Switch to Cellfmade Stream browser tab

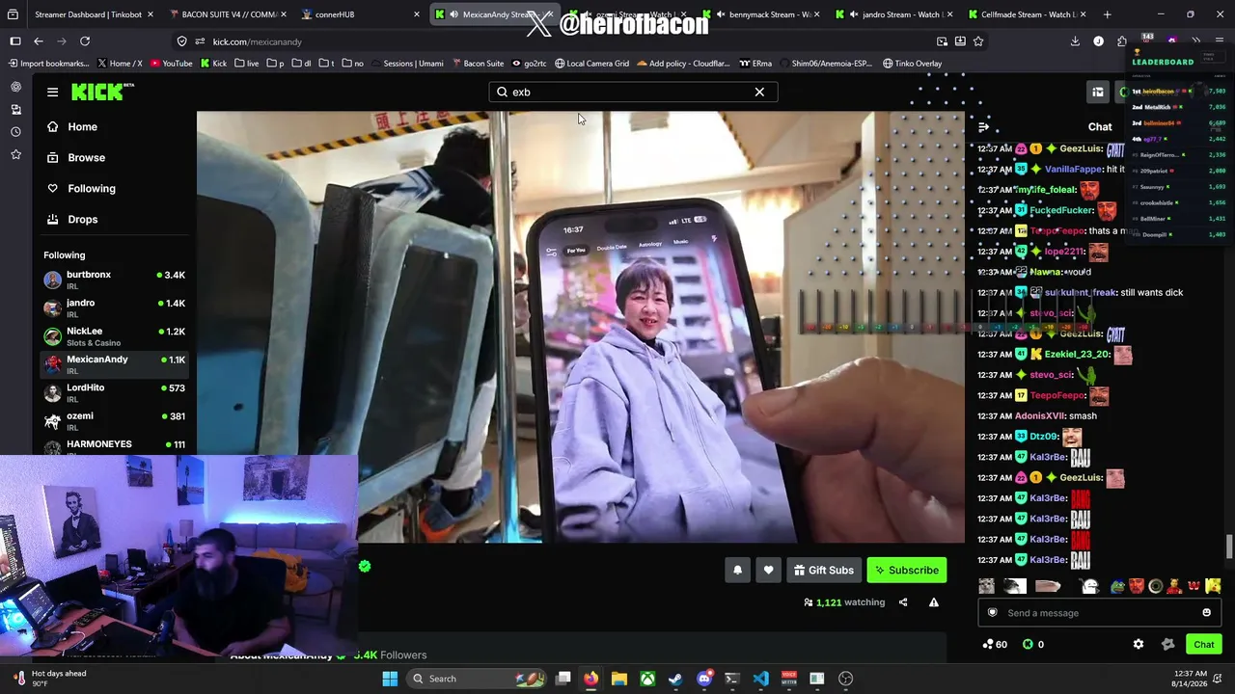(x=1028, y=14)
